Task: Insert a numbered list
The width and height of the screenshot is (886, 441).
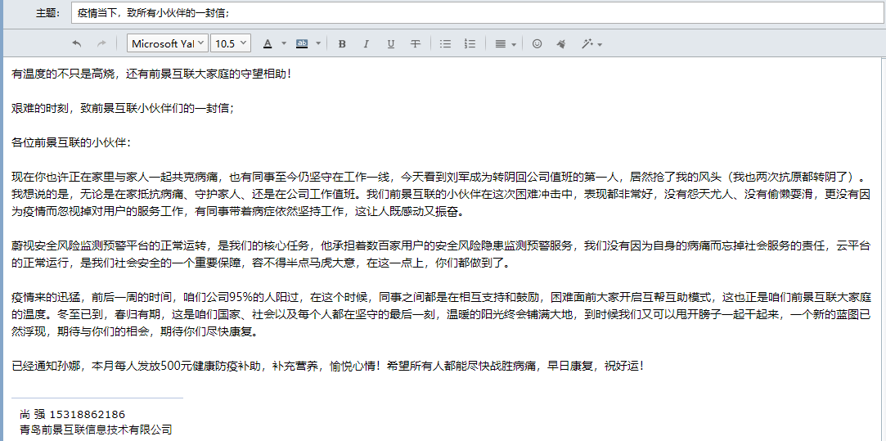Action: coord(470,43)
